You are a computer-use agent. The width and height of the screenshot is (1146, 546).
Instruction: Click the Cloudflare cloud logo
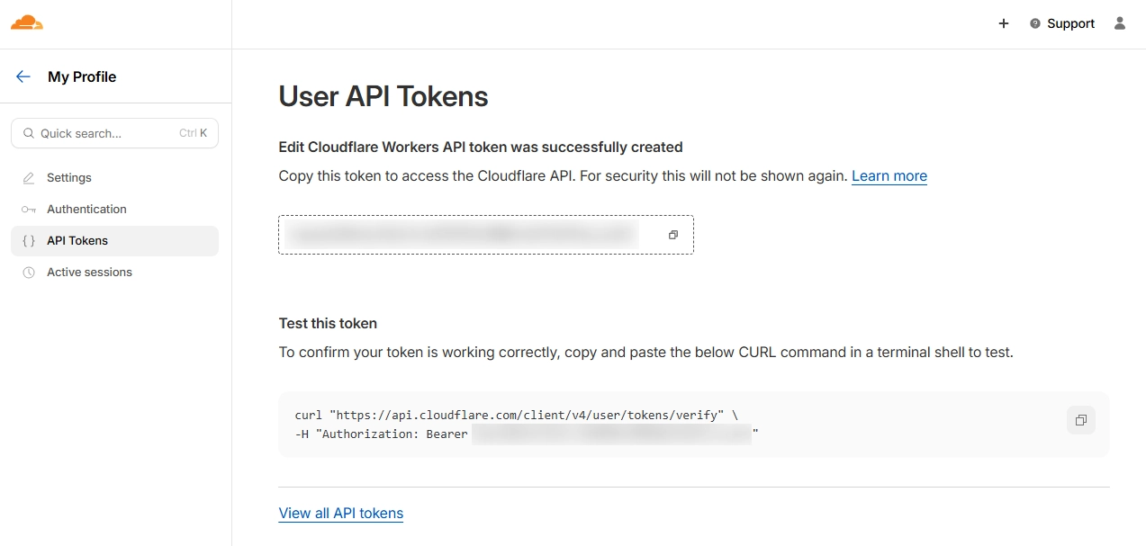point(27,23)
